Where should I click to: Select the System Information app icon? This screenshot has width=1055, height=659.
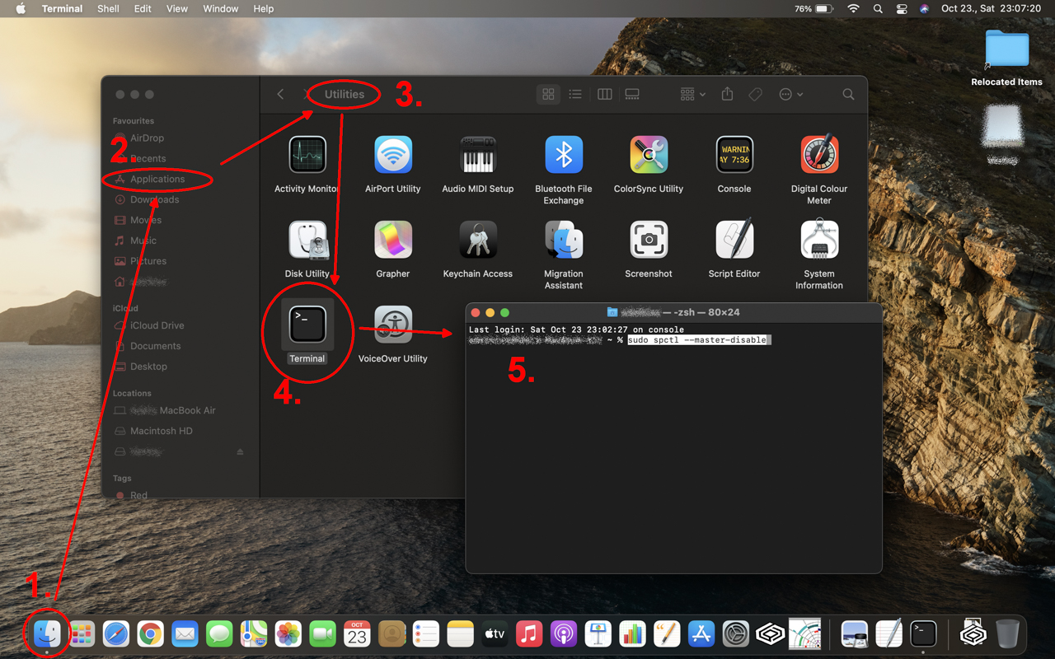point(819,240)
